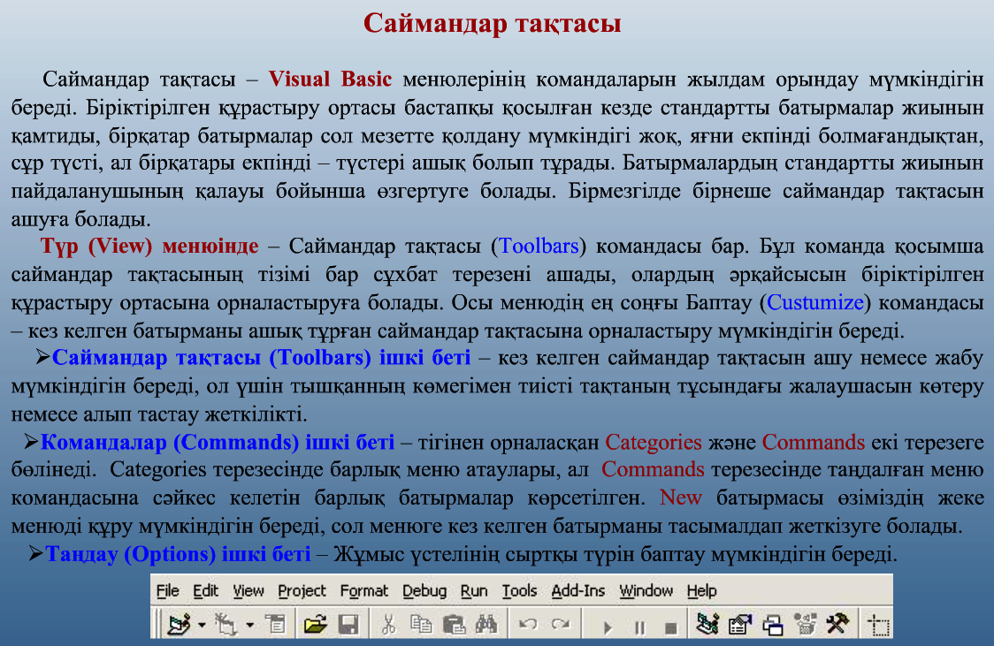
Task: Click blue heading "Командалар (Commands) ішкі беті"
Action: click(x=218, y=442)
